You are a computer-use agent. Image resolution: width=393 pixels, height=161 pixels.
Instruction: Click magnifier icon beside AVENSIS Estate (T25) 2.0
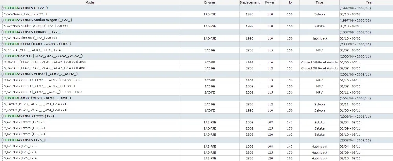[6, 122]
